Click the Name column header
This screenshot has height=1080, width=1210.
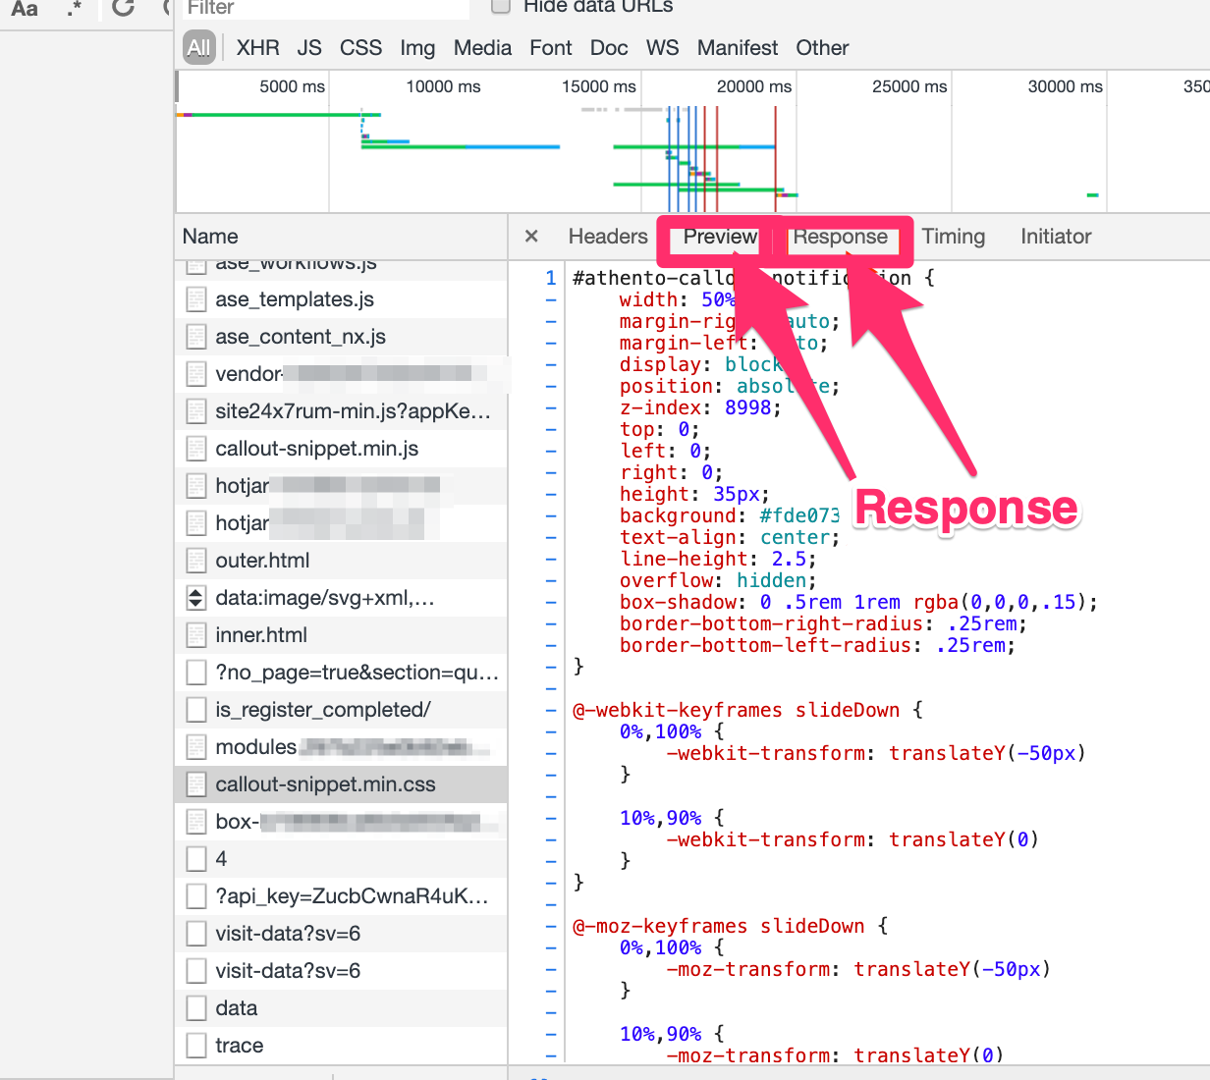click(x=210, y=237)
